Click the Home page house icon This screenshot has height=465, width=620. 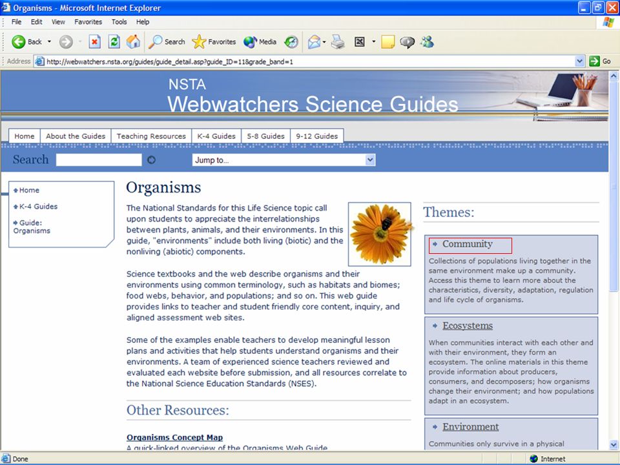point(133,41)
